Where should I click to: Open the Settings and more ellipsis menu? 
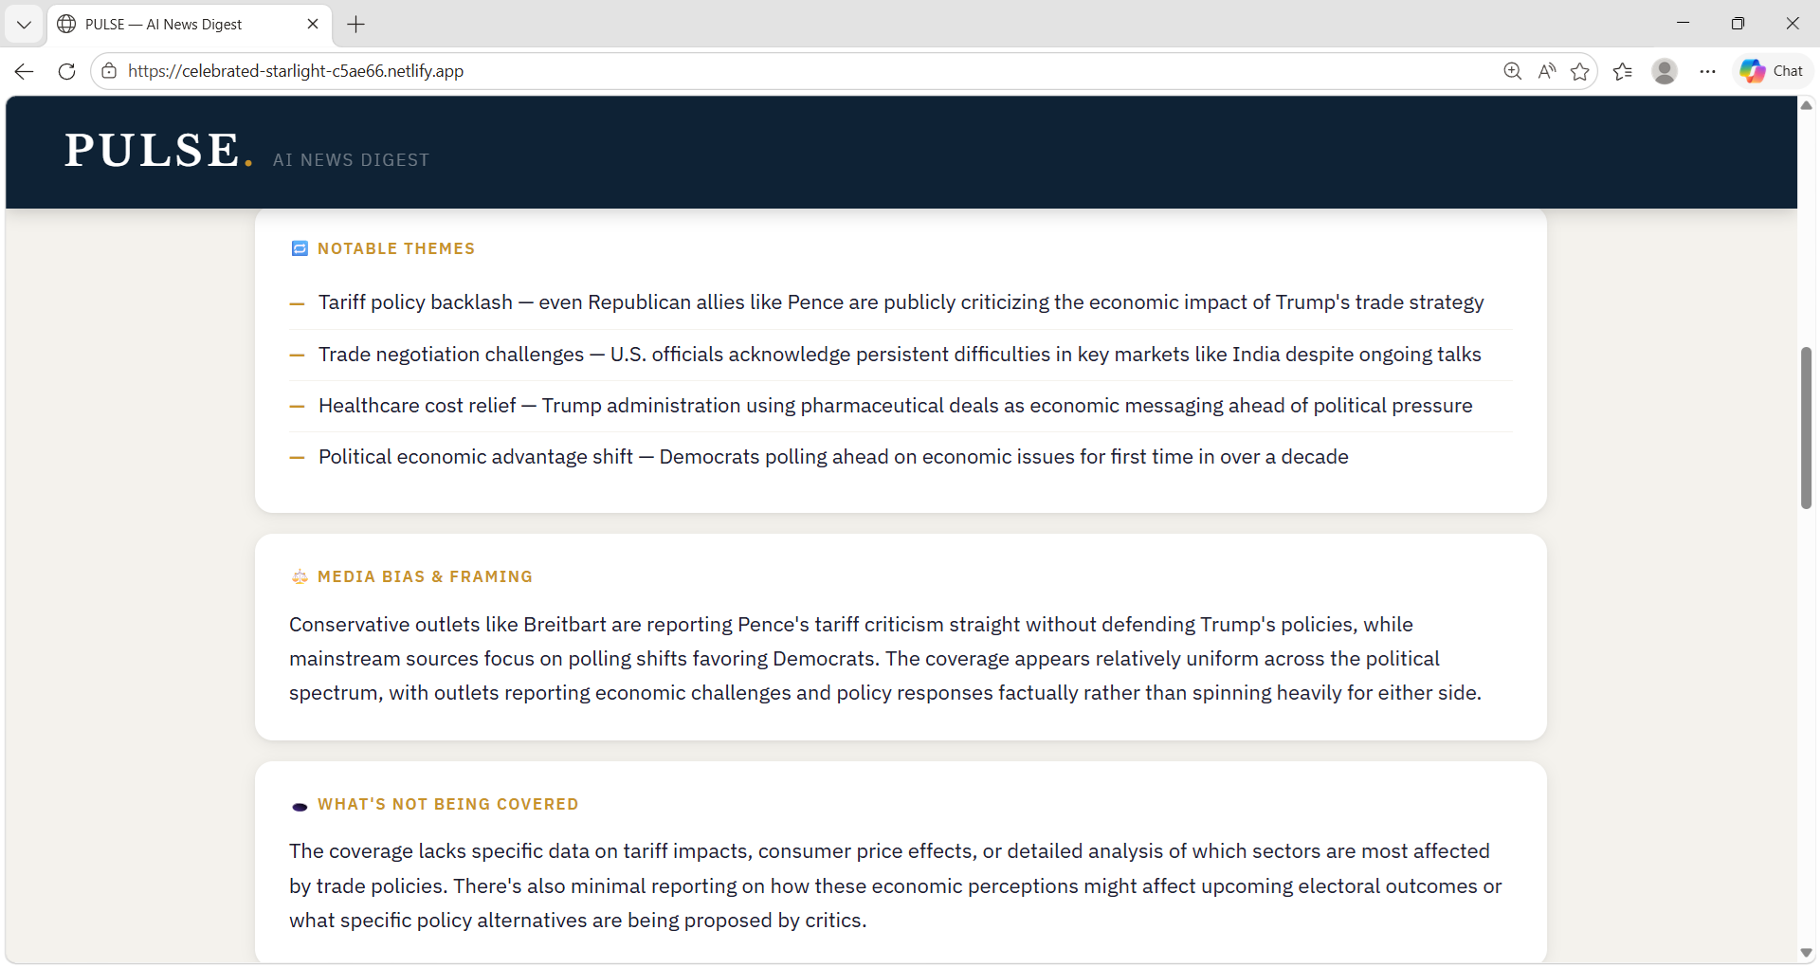click(x=1708, y=71)
